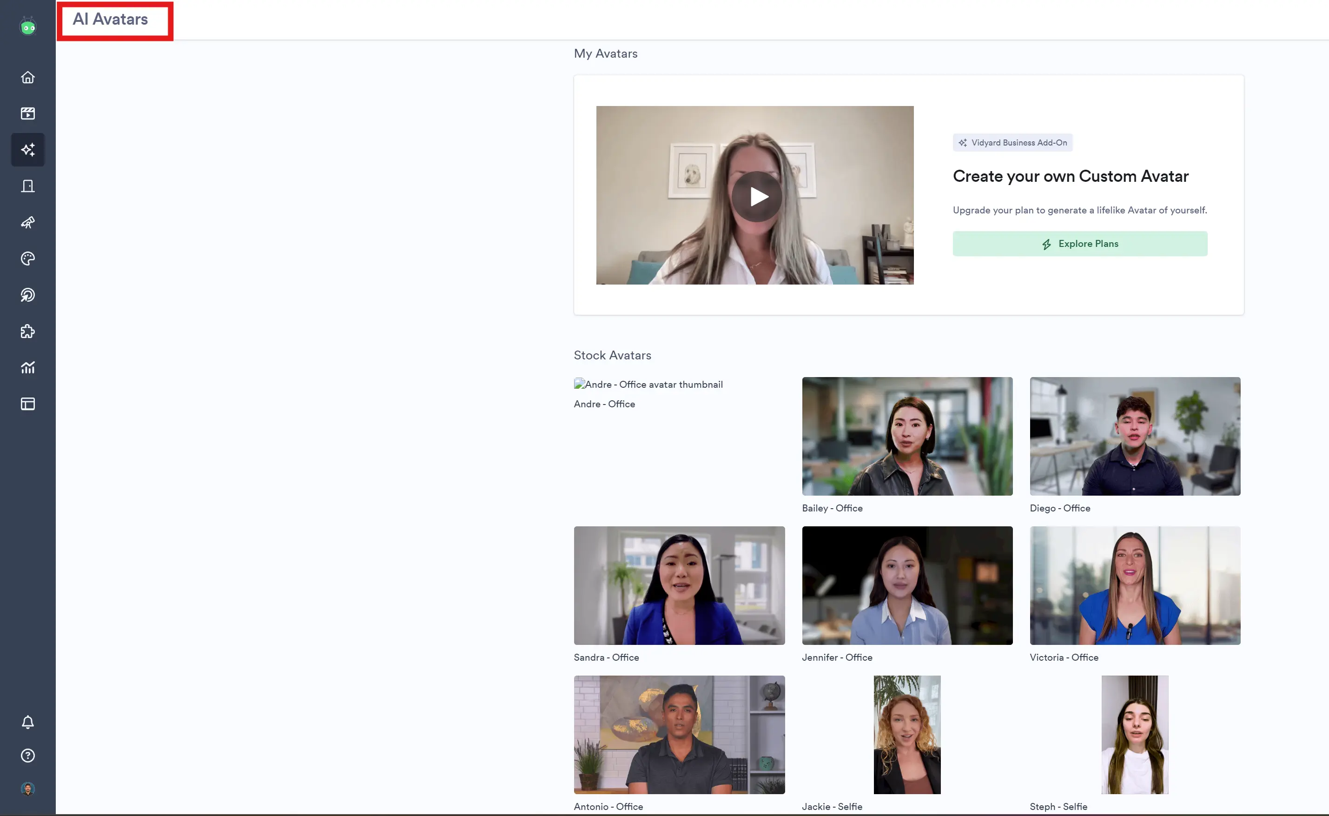Open the door-shaped rooms icon

point(27,186)
